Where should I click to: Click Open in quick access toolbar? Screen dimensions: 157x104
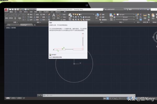click(x=13, y=9)
